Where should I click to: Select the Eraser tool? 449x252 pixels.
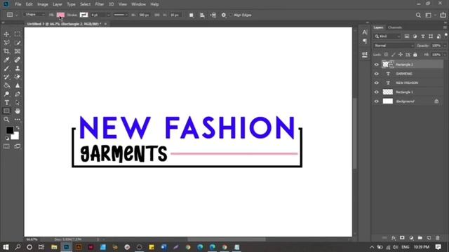18,77
